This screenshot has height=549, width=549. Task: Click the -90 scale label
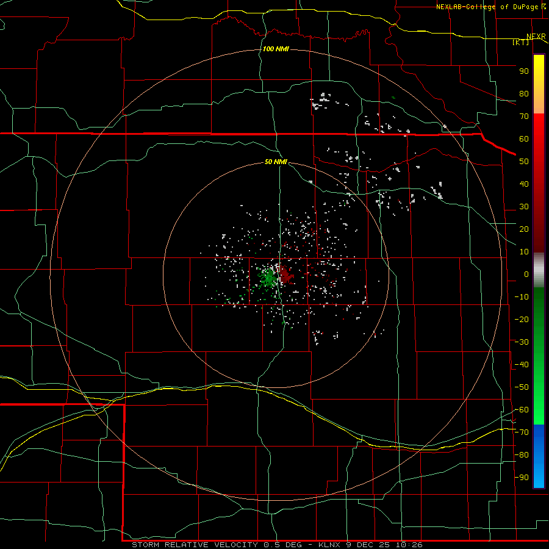[522, 478]
